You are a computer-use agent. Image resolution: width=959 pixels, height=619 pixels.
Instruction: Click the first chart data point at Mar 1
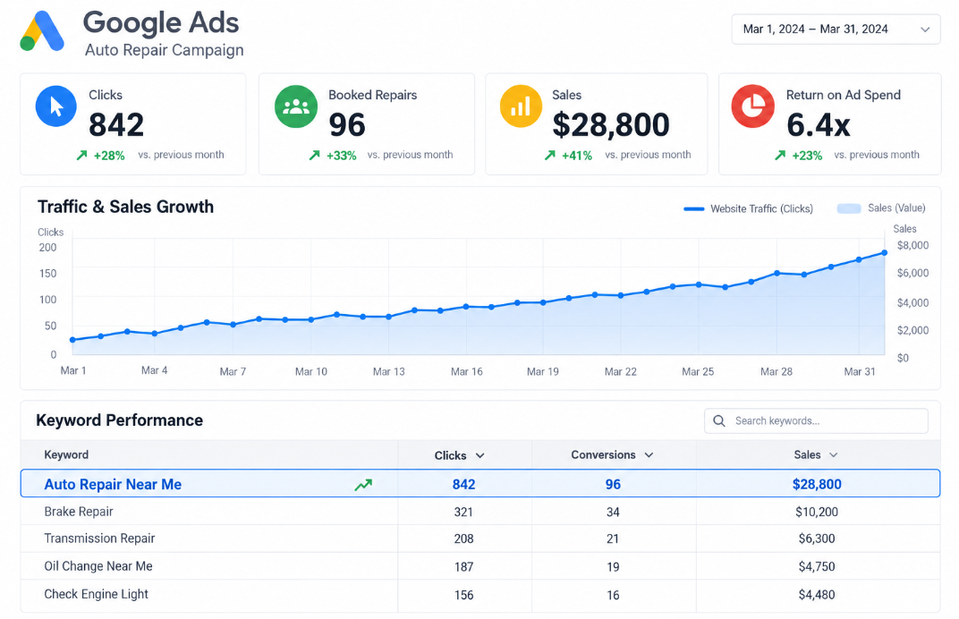(72, 340)
